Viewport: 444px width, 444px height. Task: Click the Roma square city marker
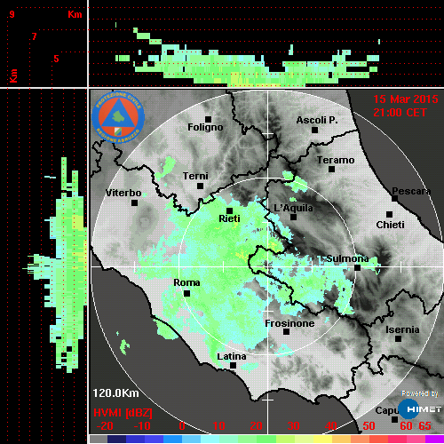(187, 294)
